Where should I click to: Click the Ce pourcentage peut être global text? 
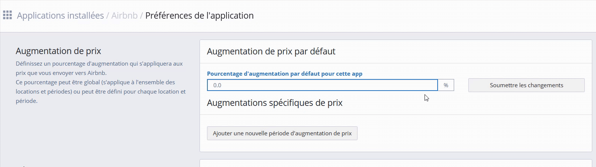tap(95, 82)
